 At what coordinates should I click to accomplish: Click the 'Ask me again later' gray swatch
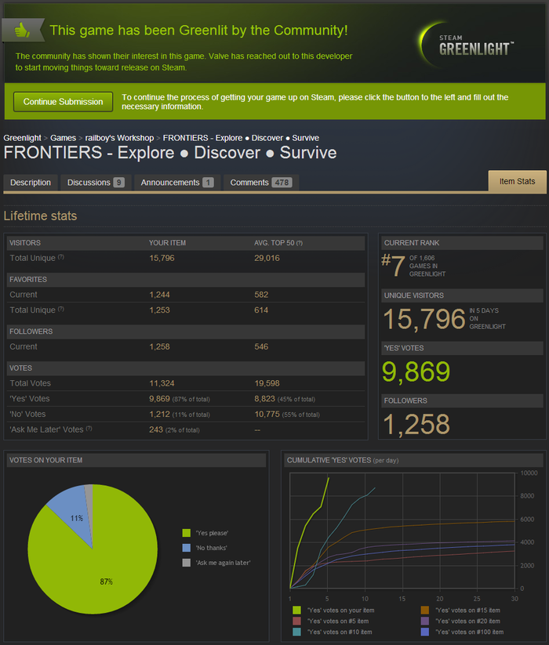point(187,563)
